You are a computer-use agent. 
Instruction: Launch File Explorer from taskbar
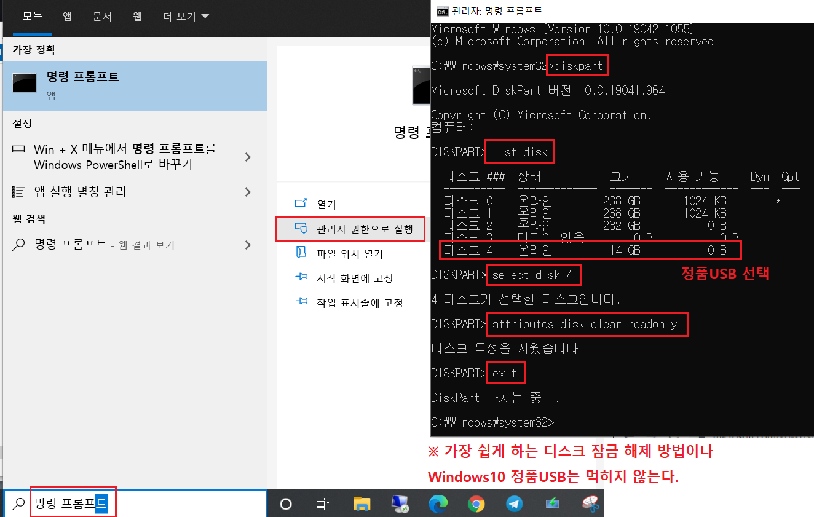(362, 504)
